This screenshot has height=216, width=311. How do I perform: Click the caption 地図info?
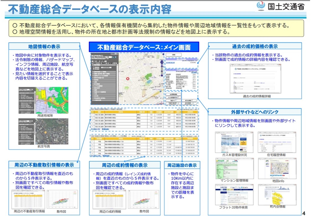(x=278, y=181)
